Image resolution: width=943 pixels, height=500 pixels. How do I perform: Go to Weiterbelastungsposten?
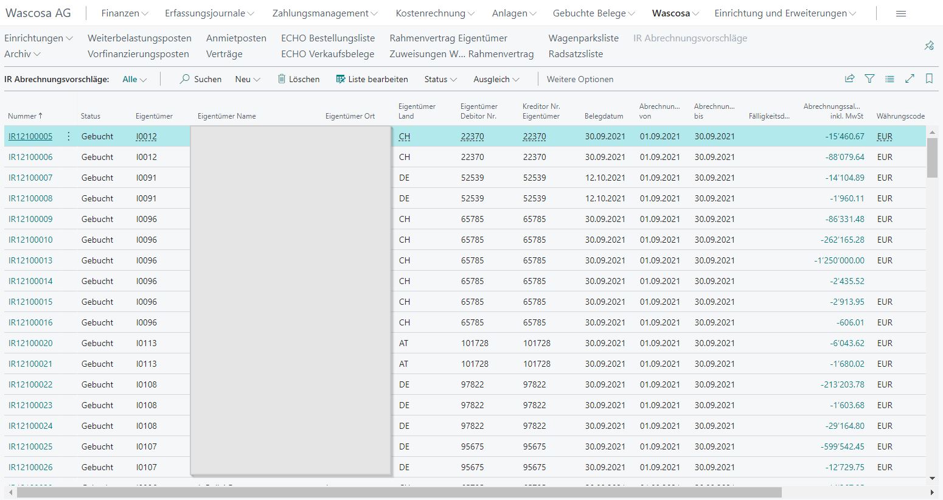[x=139, y=38]
